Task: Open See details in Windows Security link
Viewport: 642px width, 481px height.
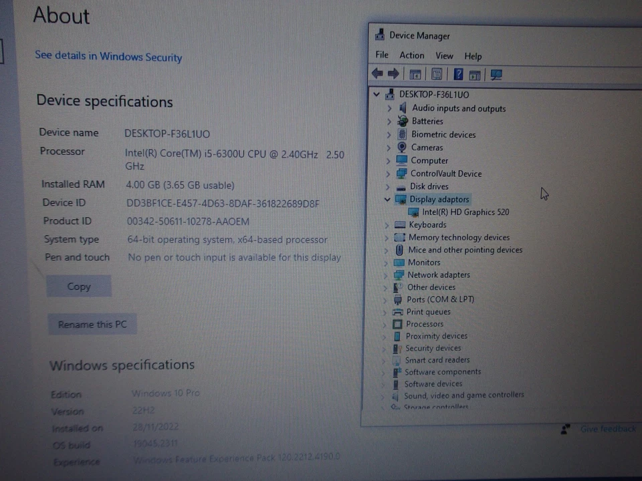Action: click(108, 57)
